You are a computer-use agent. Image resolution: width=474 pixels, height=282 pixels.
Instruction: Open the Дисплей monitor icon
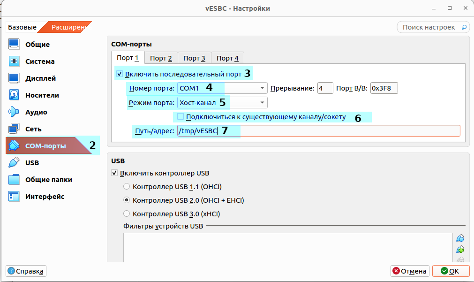point(14,78)
